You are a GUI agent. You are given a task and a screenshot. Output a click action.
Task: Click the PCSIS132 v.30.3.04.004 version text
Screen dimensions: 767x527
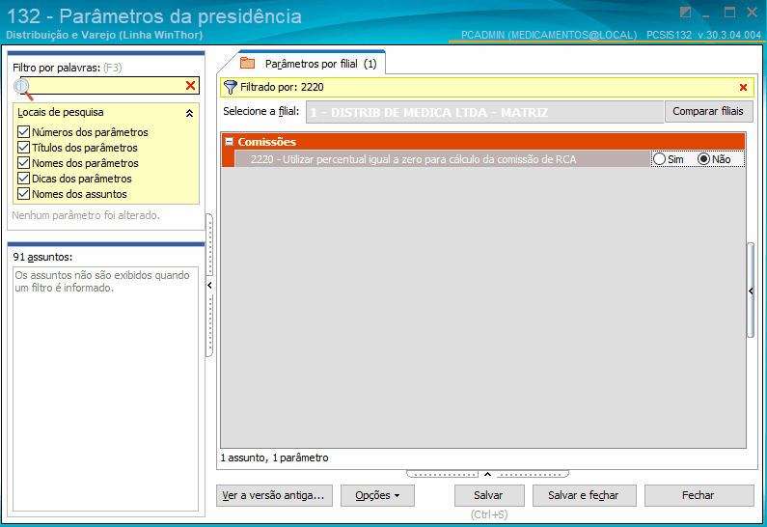pyautogui.click(x=704, y=35)
